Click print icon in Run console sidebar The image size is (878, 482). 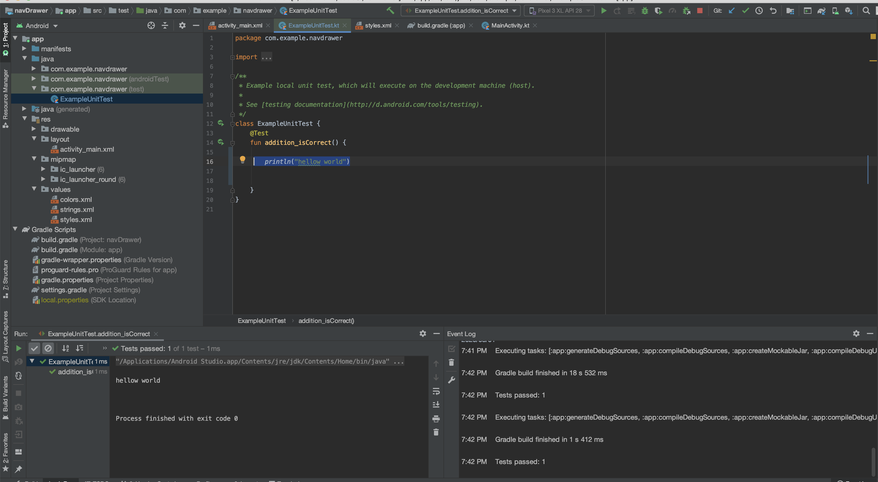tap(436, 419)
